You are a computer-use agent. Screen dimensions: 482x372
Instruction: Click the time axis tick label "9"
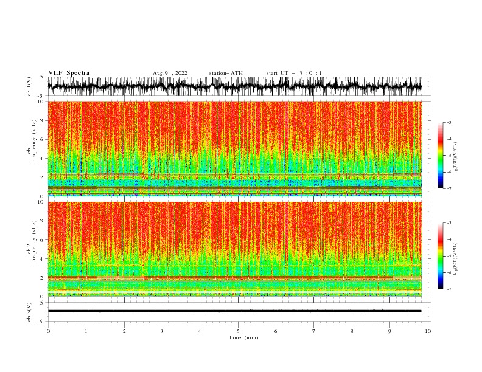coord(389,331)
